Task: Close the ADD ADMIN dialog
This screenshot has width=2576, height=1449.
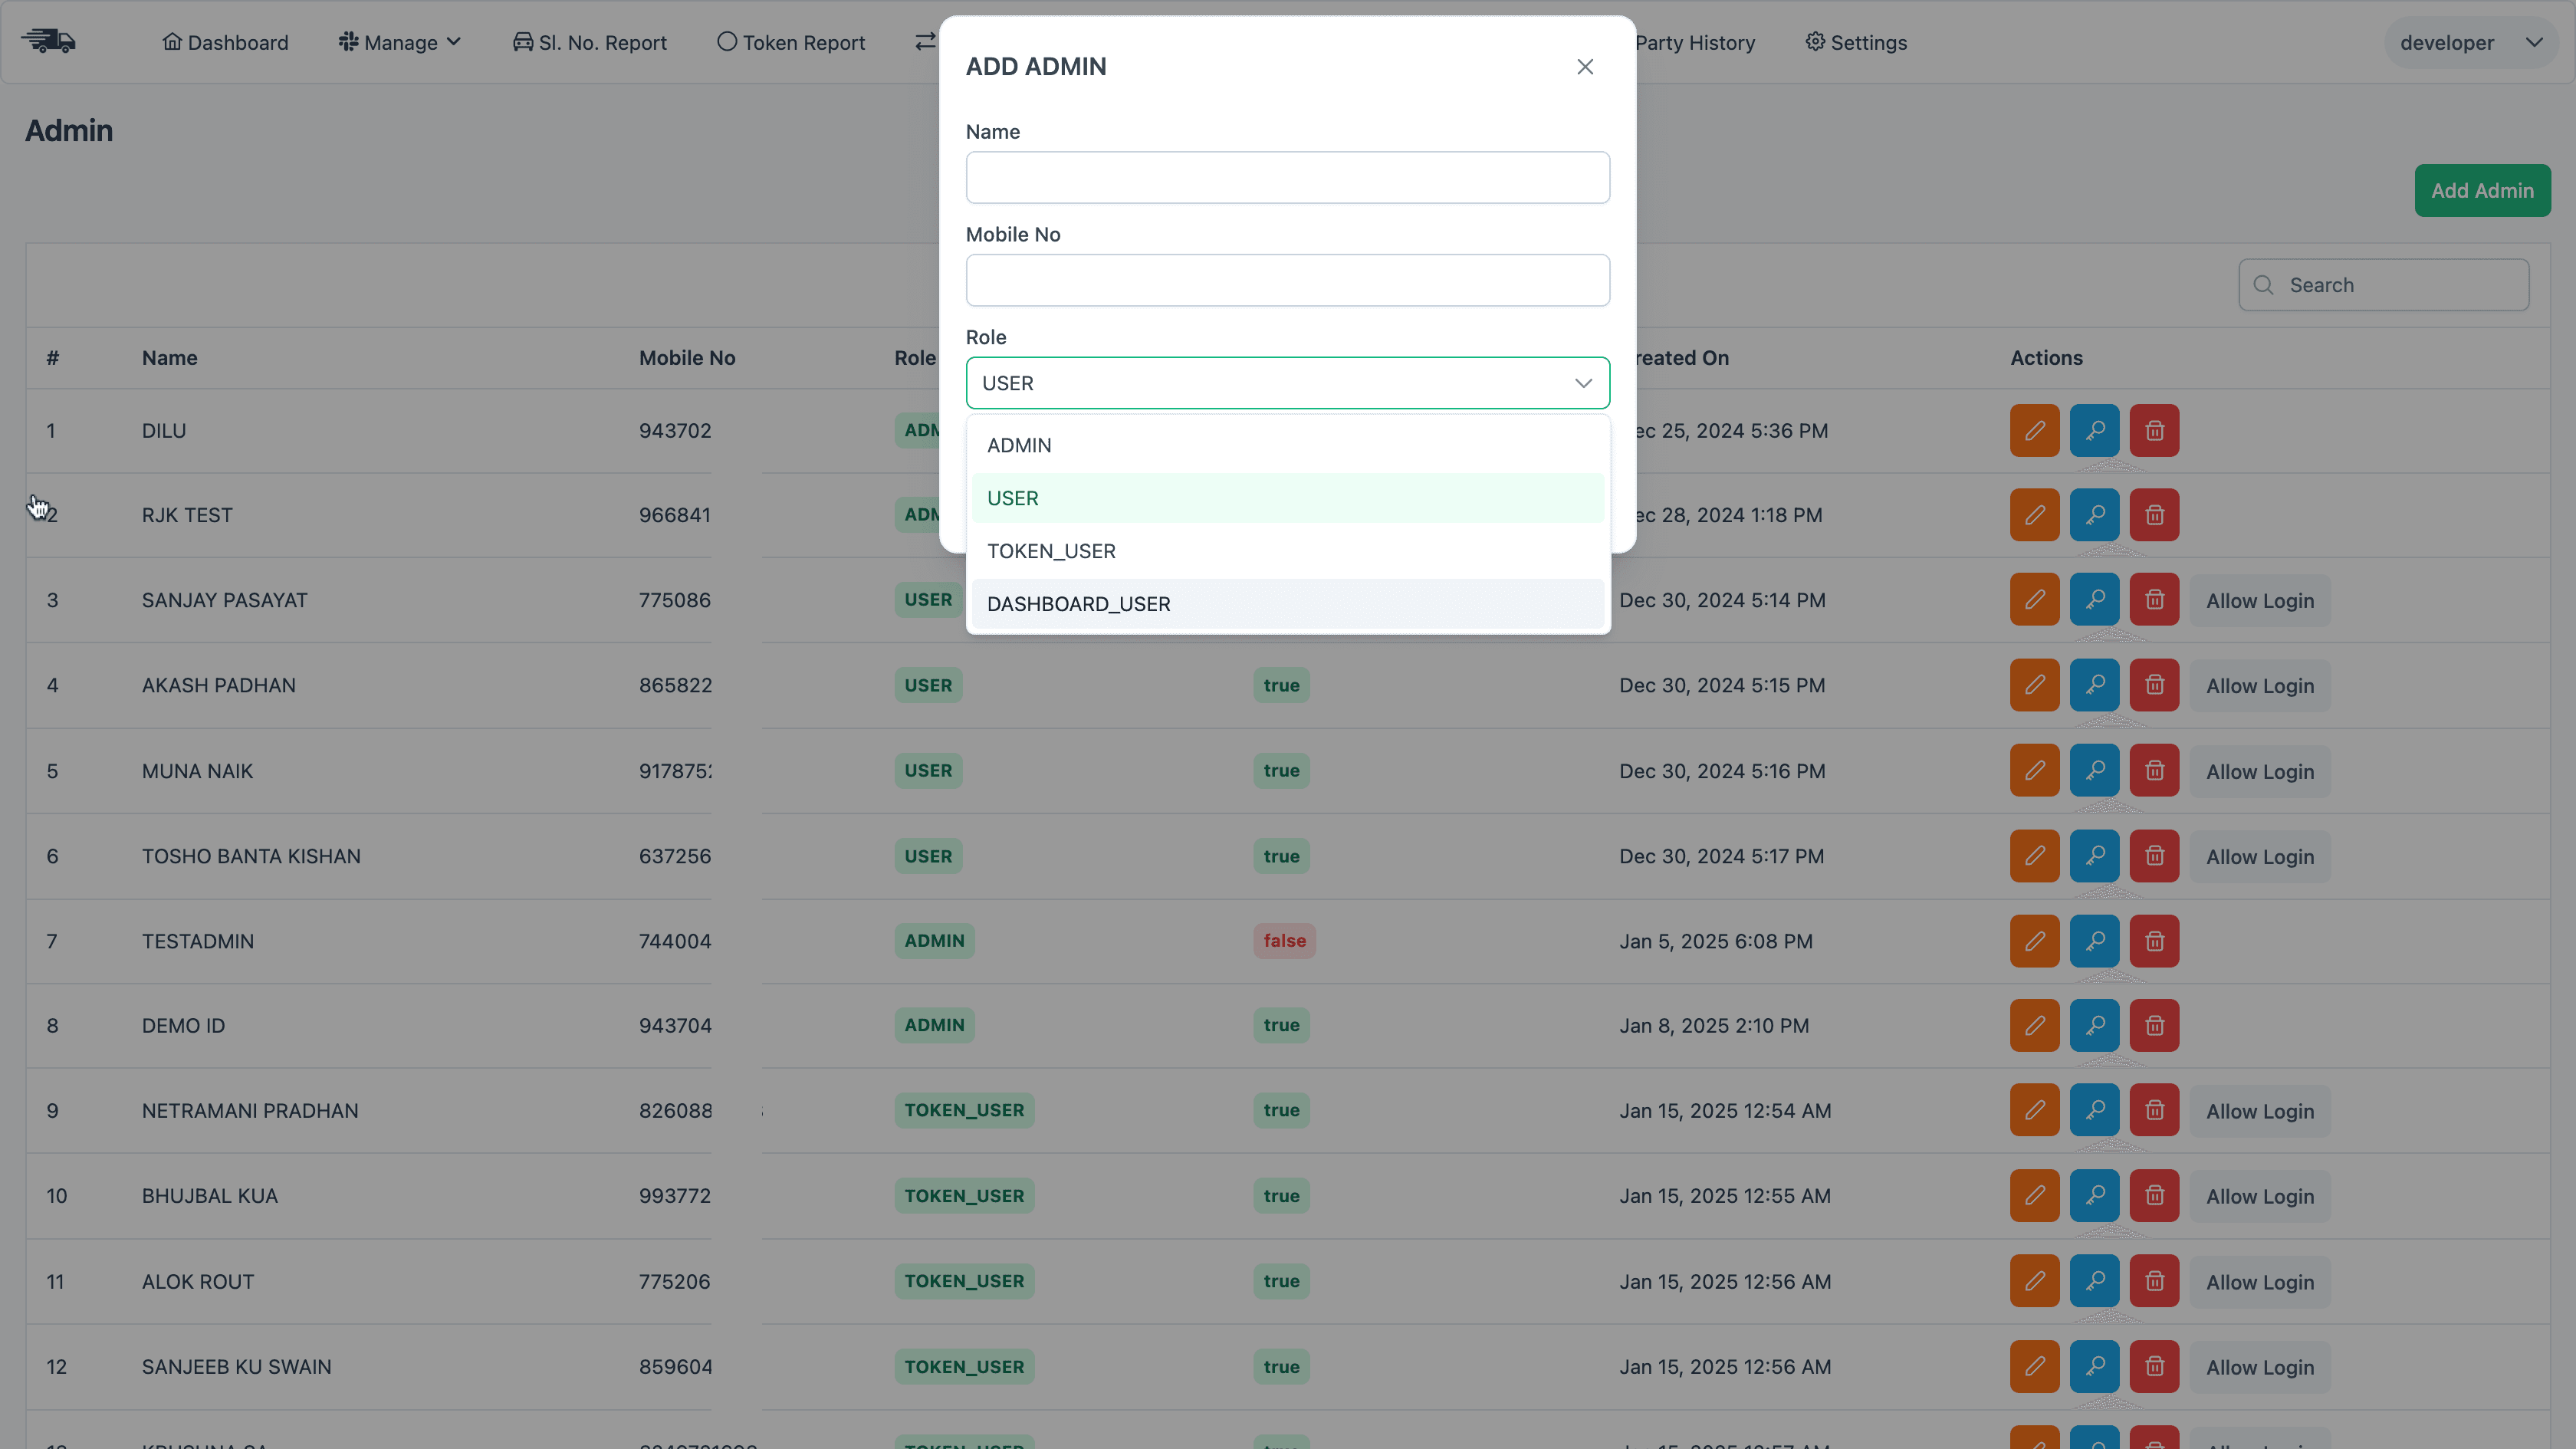Action: (x=1585, y=66)
